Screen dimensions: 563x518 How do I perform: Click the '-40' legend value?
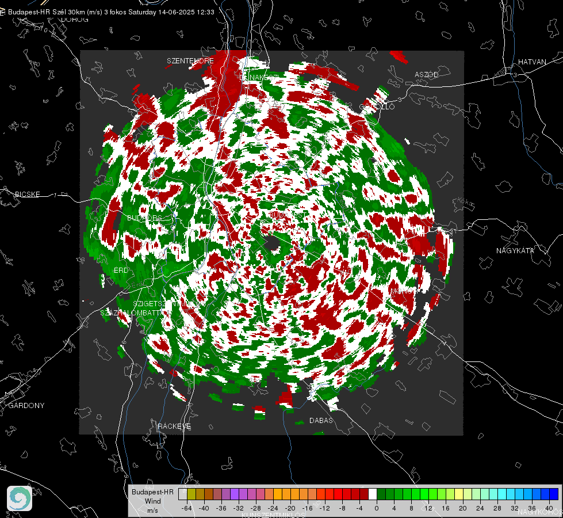[x=204, y=508]
